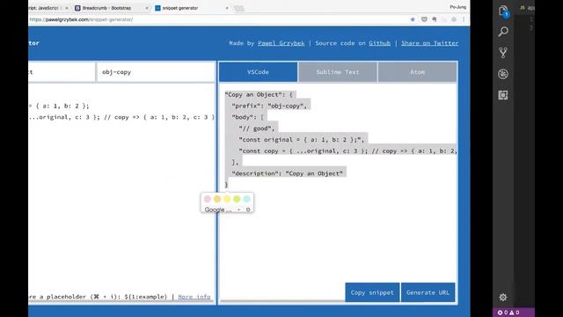
Task: Open the More info link
Action: [194, 297]
